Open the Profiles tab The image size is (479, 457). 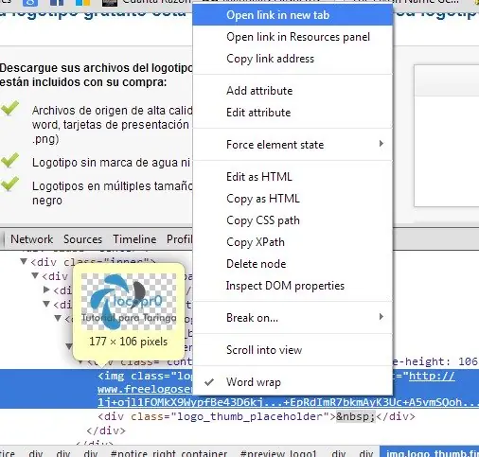click(x=179, y=239)
